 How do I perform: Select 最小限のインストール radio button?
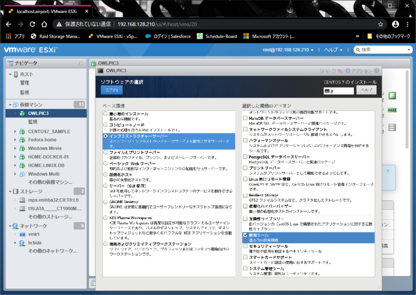point(105,113)
